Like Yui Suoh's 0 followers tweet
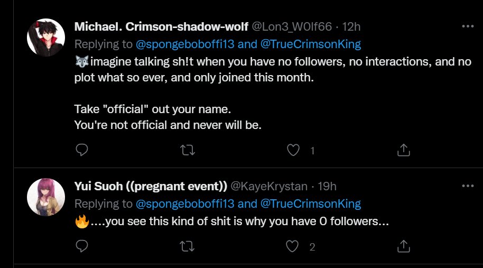The height and width of the screenshot is (268, 483). (x=292, y=246)
